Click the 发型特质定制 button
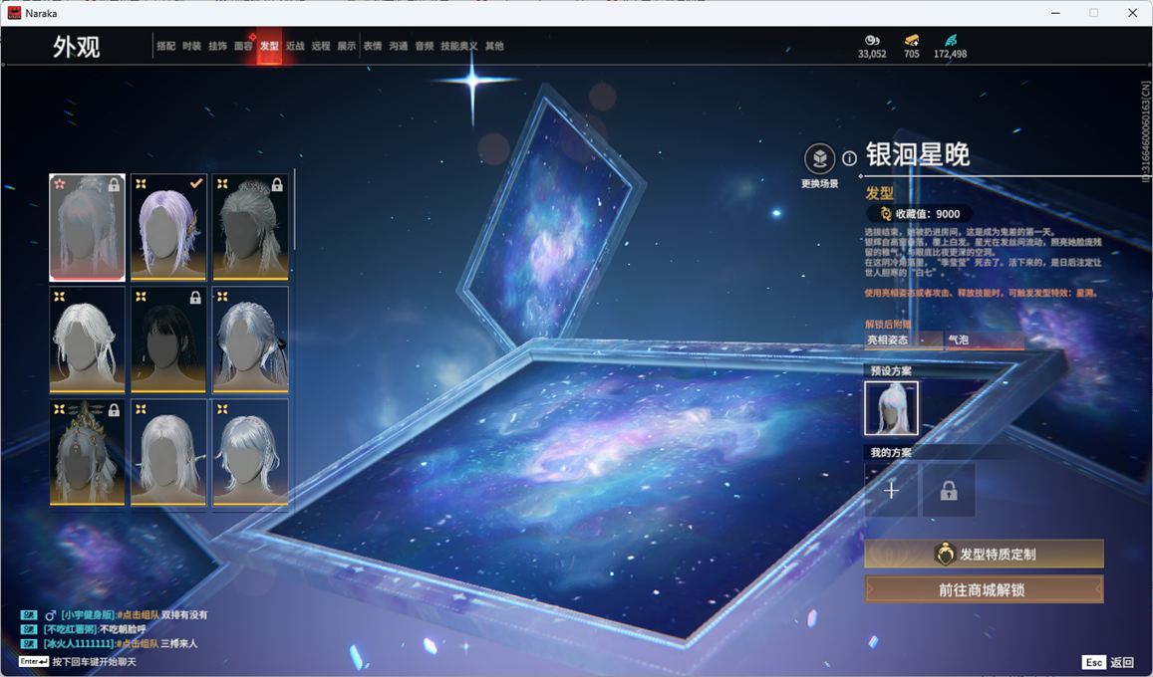Image resolution: width=1153 pixels, height=677 pixels. [984, 555]
